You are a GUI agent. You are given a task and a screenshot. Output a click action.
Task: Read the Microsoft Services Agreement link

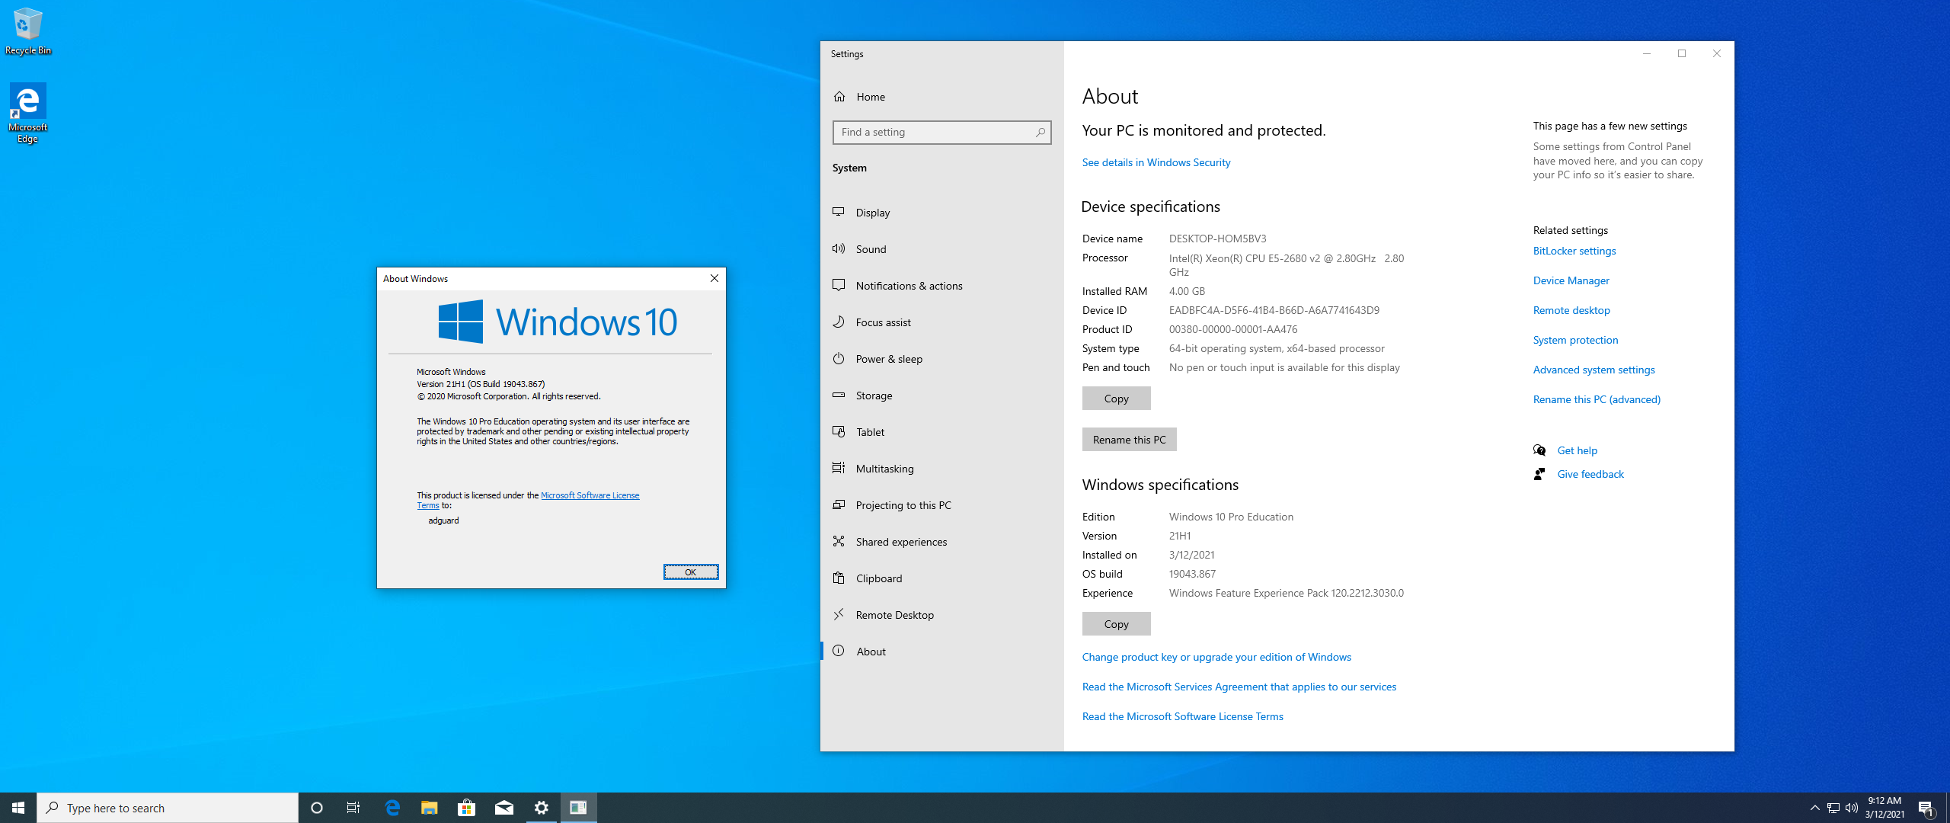1239,687
